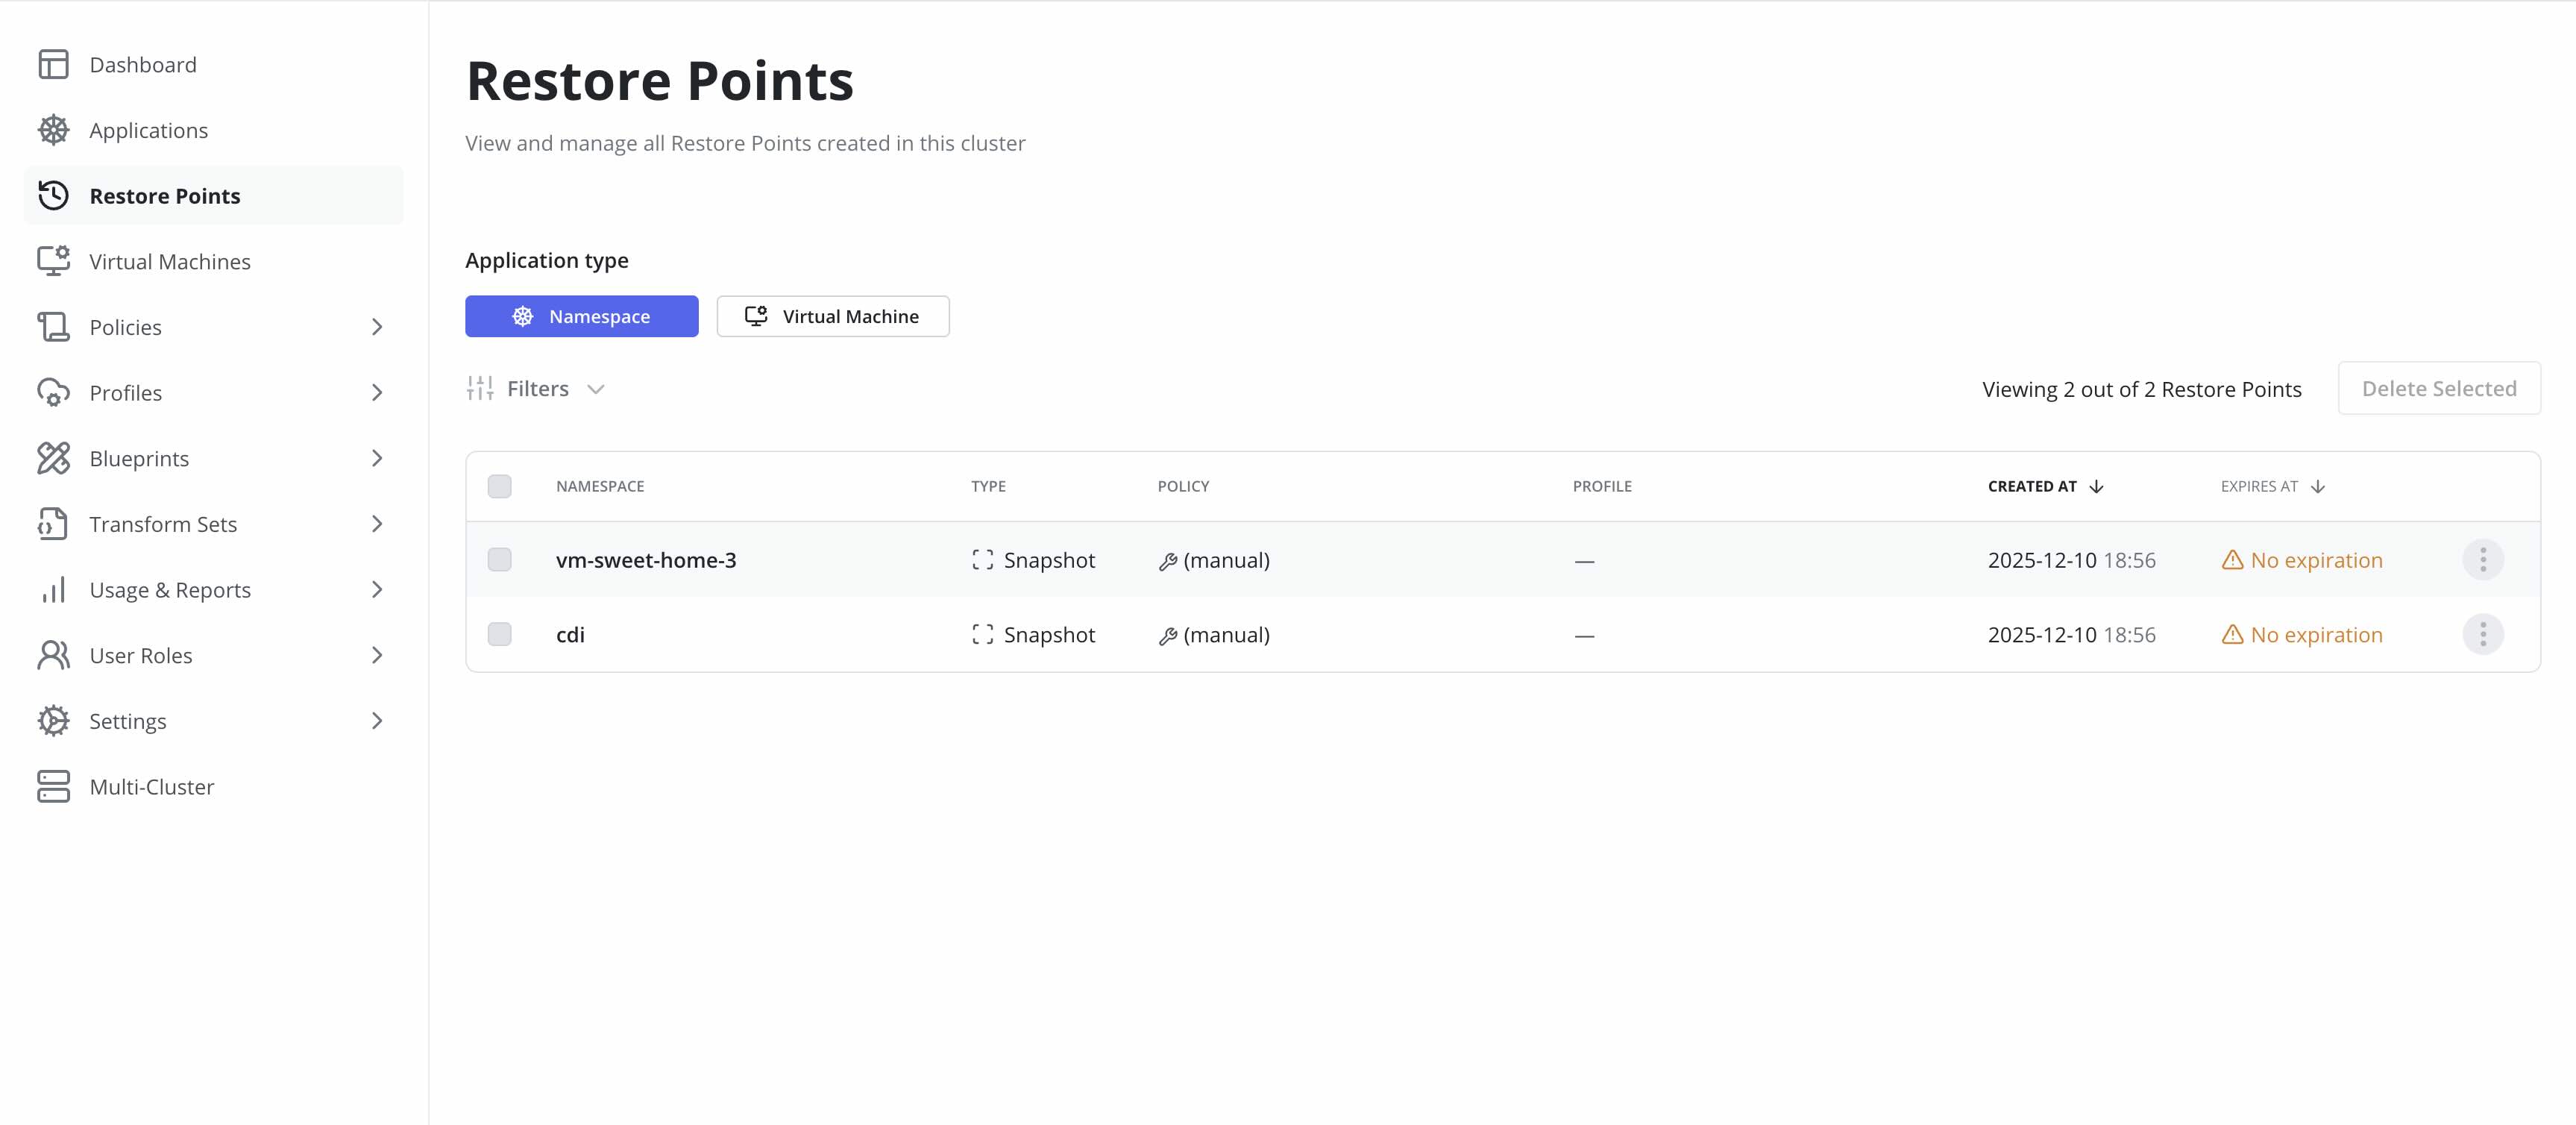This screenshot has width=2576, height=1125.
Task: Click the Delete Selected button
Action: [x=2438, y=388]
